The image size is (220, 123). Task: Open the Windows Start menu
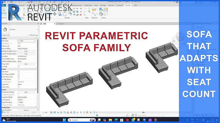tap(64, 120)
